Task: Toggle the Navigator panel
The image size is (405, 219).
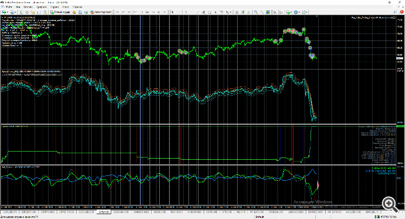Action: coord(32,12)
